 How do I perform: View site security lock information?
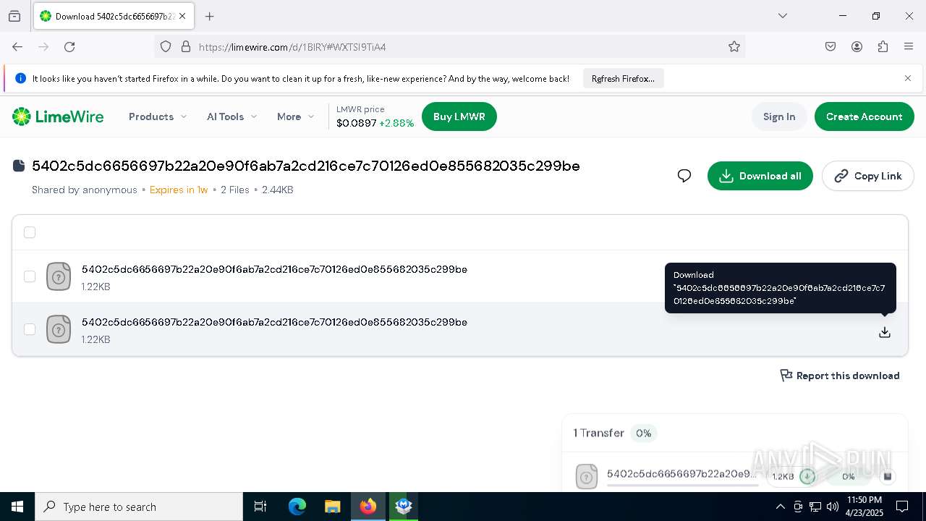(186, 47)
